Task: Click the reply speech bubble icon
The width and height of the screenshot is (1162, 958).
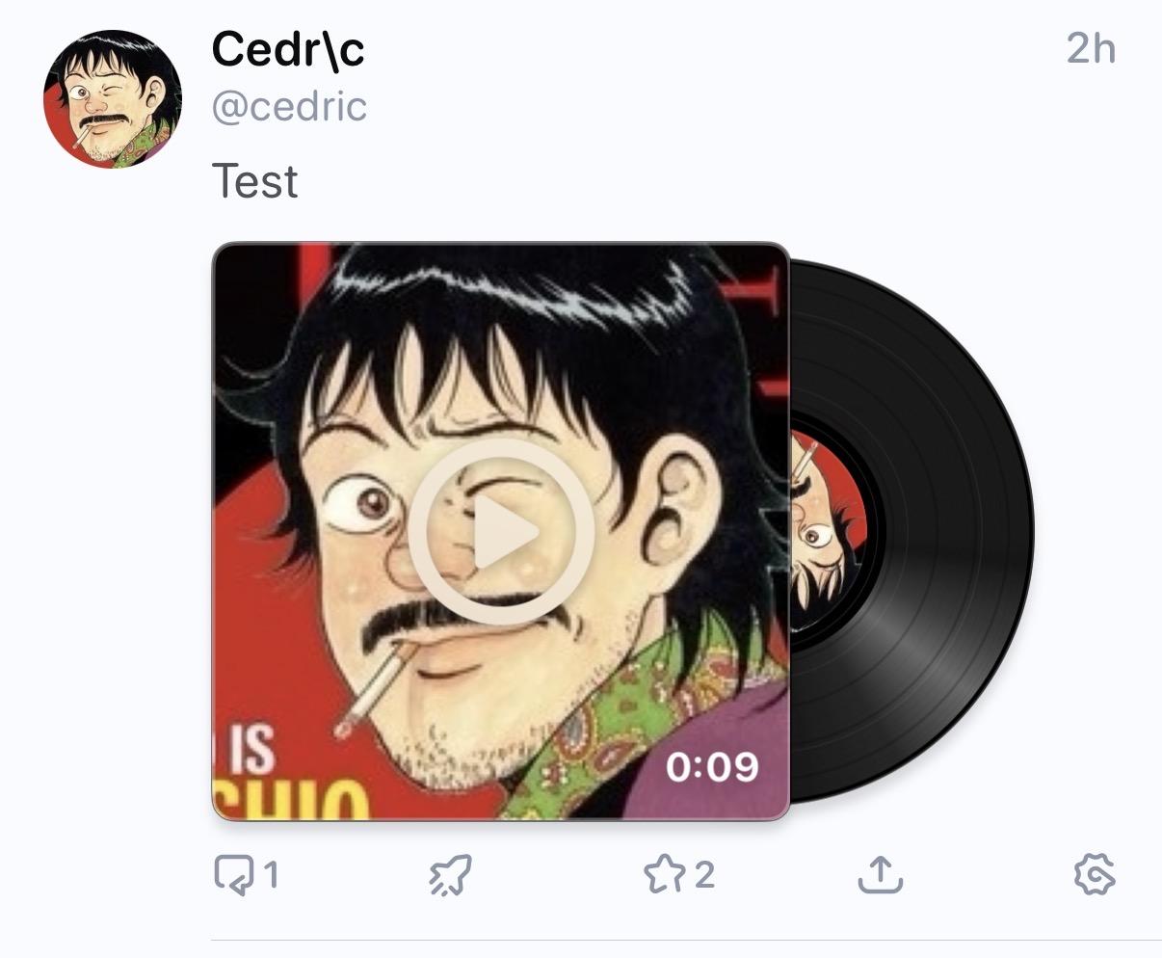Action: tap(234, 875)
